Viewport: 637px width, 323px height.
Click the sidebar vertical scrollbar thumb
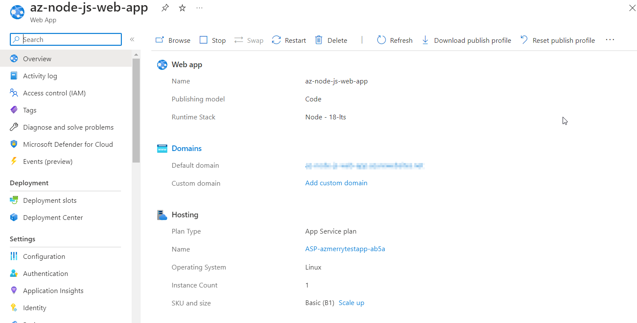[136, 110]
